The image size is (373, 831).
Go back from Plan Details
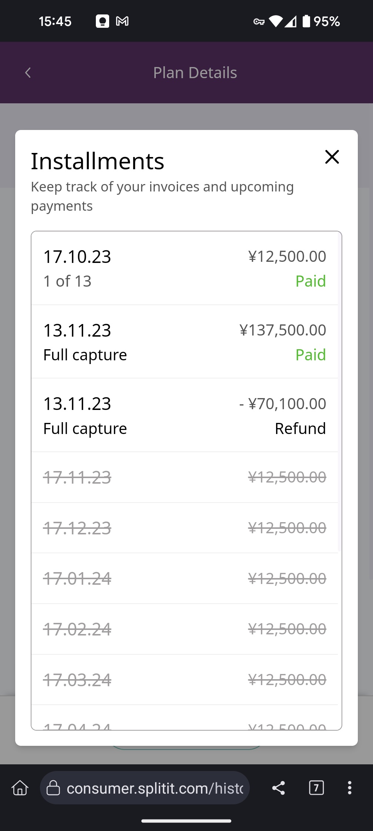click(x=28, y=73)
